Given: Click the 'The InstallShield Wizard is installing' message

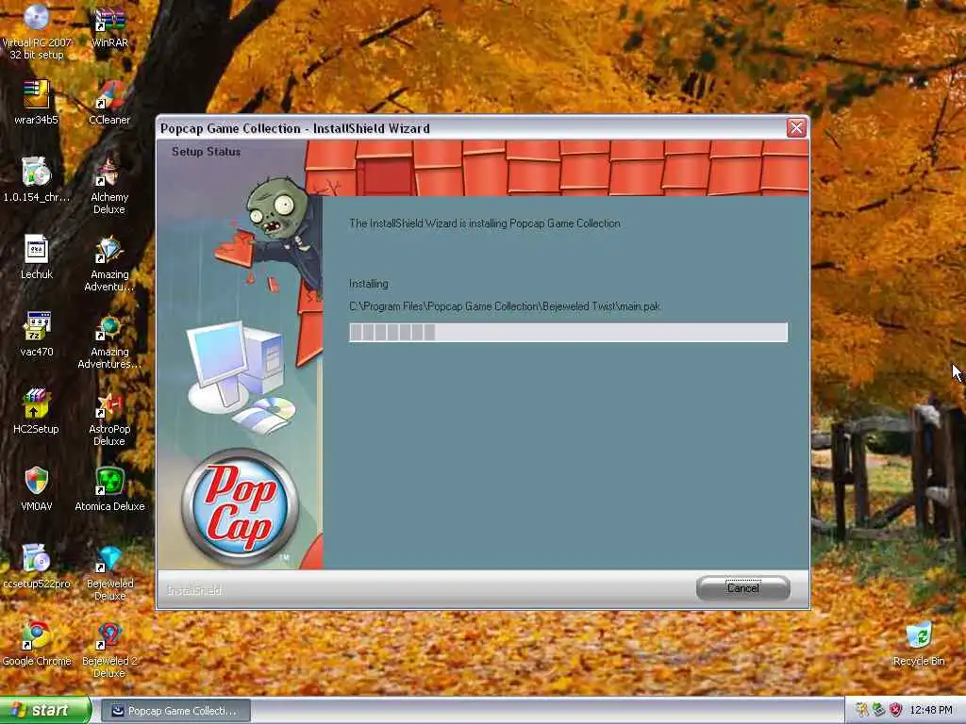Looking at the screenshot, I should 485,223.
